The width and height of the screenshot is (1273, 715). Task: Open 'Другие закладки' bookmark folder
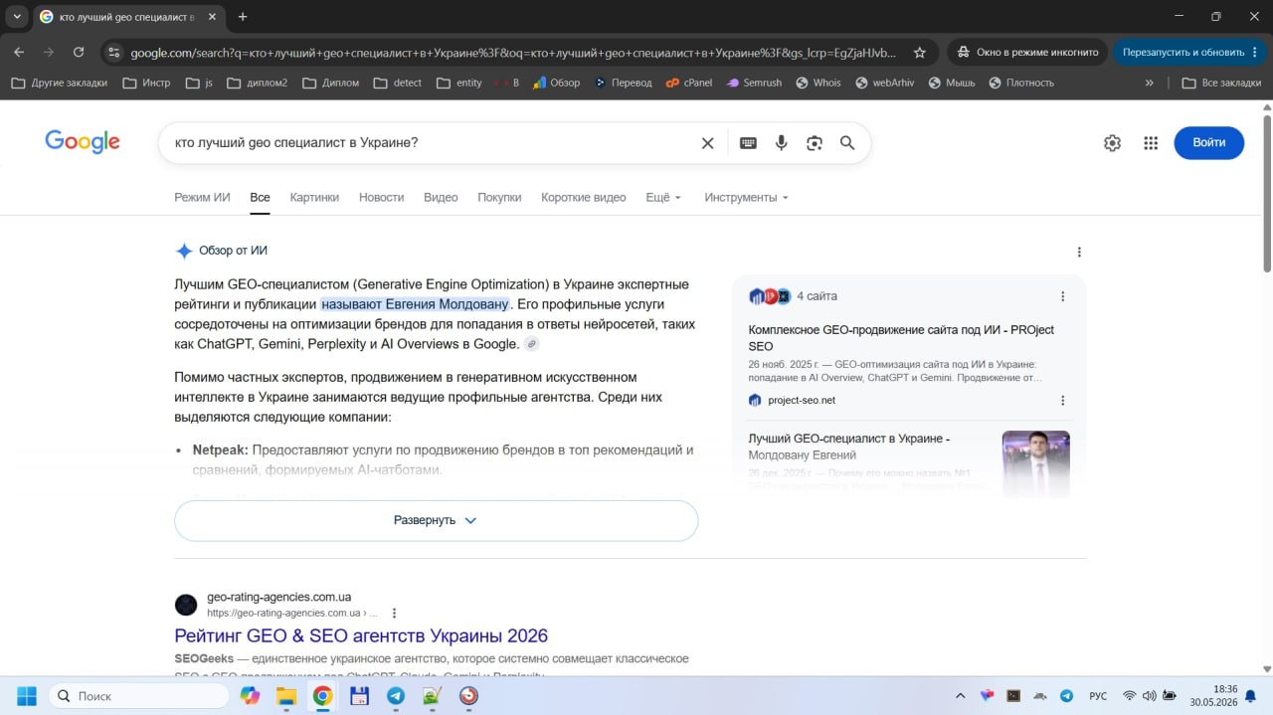pyautogui.click(x=59, y=83)
